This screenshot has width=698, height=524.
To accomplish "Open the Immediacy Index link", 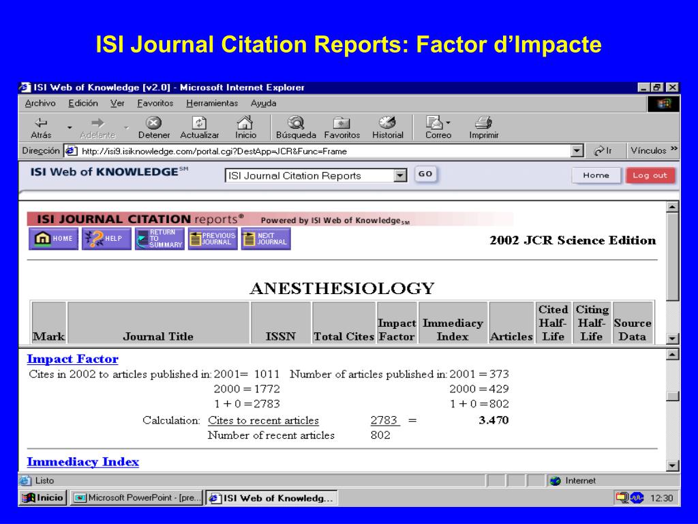I will [82, 462].
